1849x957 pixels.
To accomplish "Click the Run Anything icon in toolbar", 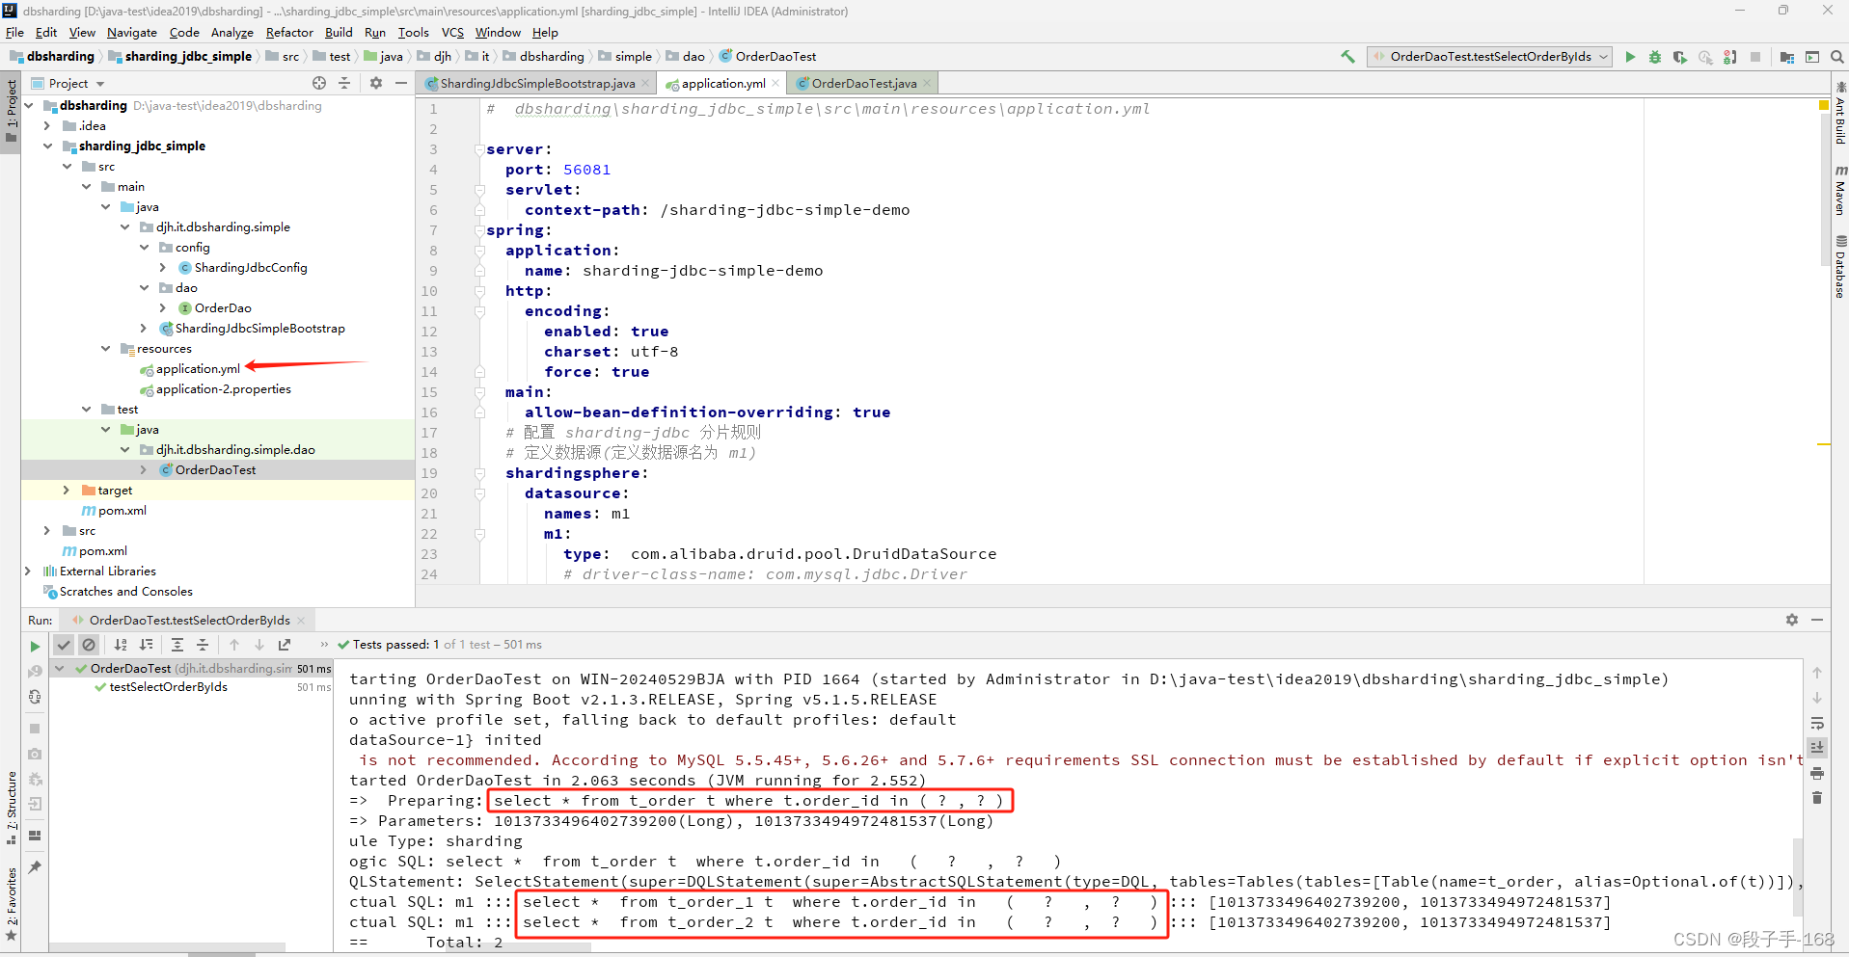I will click(1812, 57).
